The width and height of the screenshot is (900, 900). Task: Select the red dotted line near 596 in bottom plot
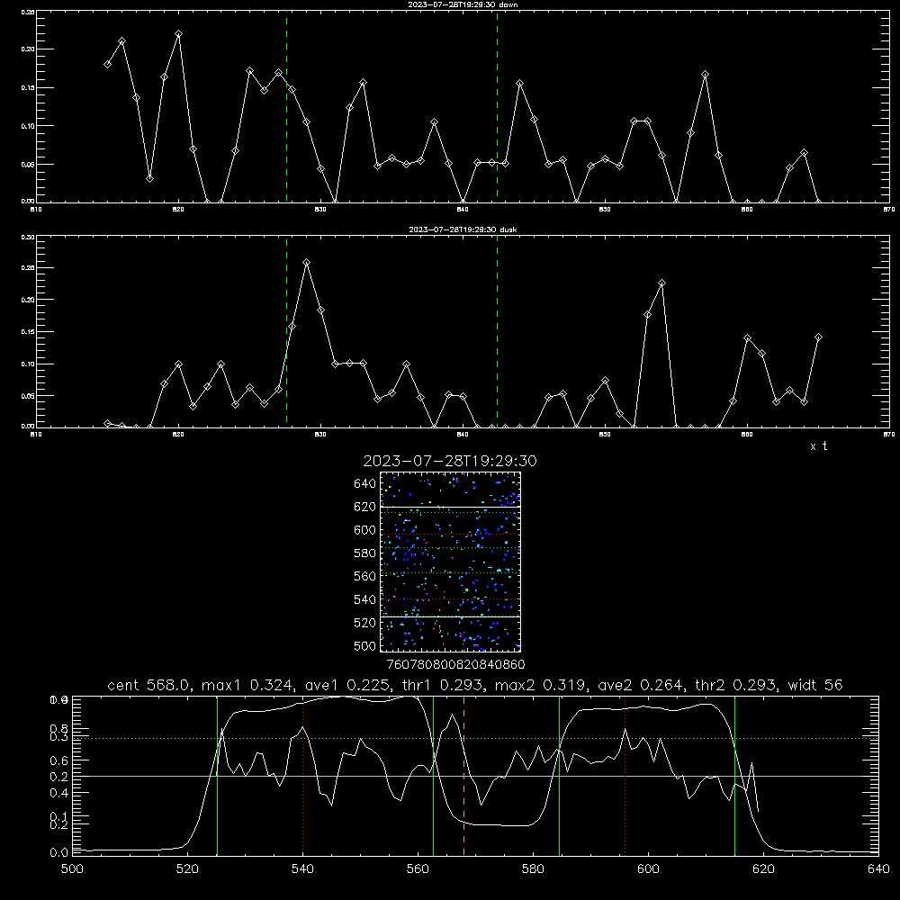625,776
